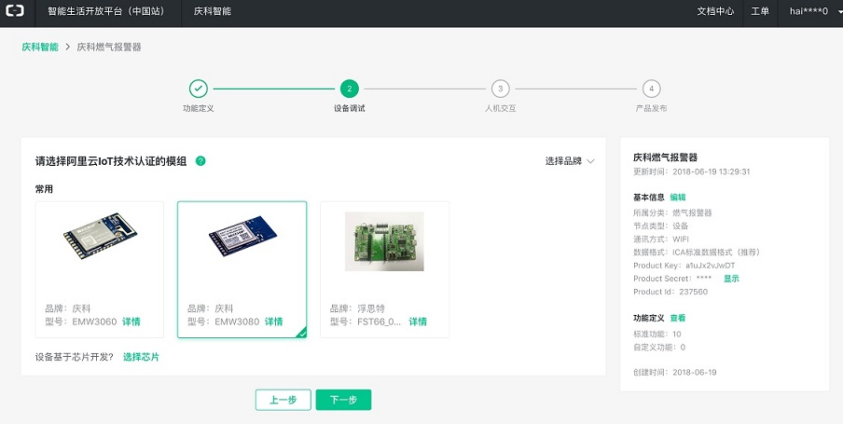The width and height of the screenshot is (843, 424).
Task: Click the step 2 设备调试 circle
Action: pyautogui.click(x=350, y=89)
